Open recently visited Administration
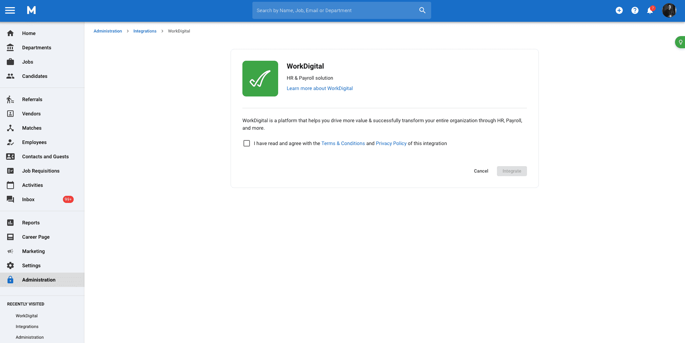The image size is (685, 343). 30,337
